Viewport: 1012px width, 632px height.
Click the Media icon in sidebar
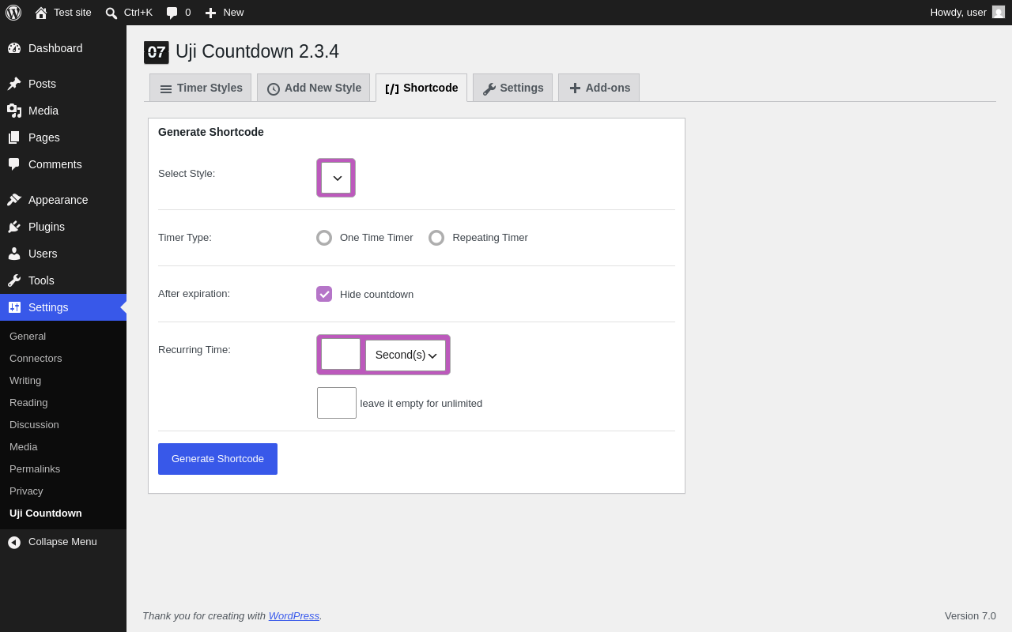(14, 111)
